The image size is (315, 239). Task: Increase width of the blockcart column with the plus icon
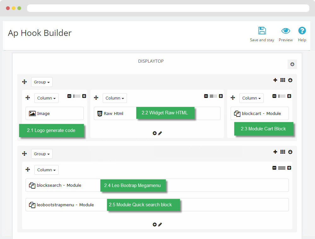click(289, 96)
